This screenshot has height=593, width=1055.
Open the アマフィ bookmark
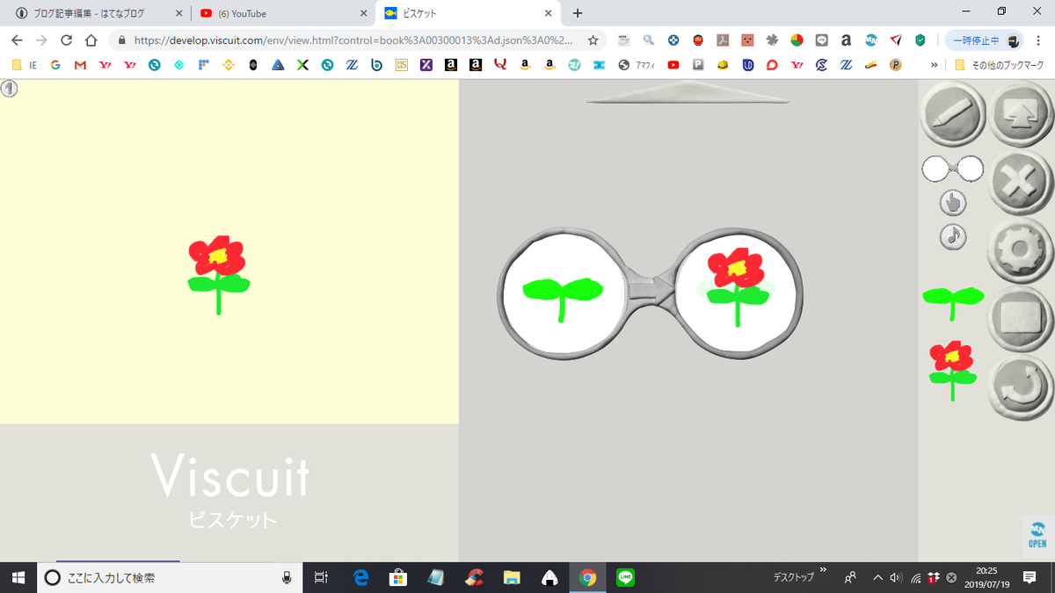[637, 65]
